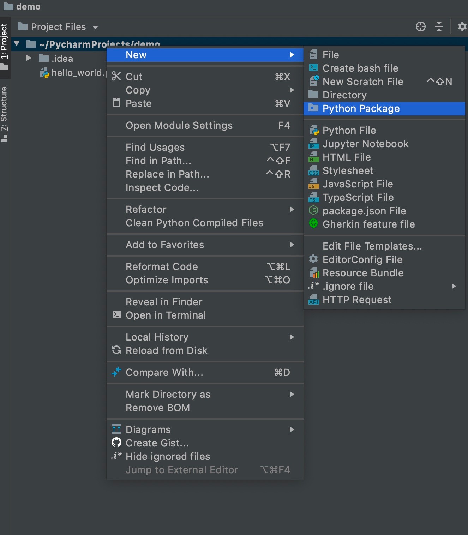Click the Gherkin feature file icon

click(x=313, y=223)
